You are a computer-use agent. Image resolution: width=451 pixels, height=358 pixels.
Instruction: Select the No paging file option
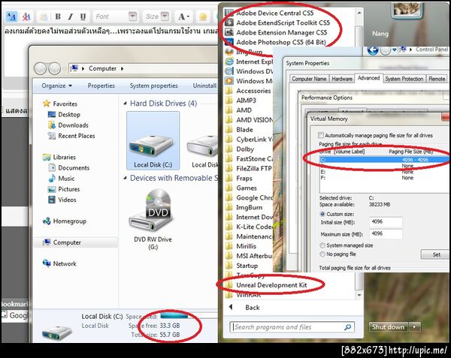322,254
